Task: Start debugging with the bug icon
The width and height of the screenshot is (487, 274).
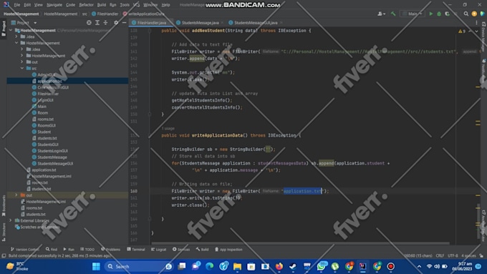Action: (439, 14)
